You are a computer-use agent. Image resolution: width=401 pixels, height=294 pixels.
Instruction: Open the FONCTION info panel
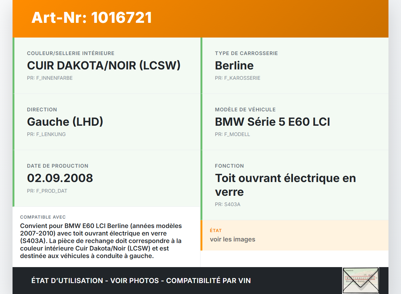tap(294, 185)
